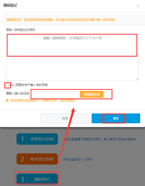This screenshot has height=186, width=145.
Task: Click the number 2 badge of 修改登记信息
Action: pos(22,159)
